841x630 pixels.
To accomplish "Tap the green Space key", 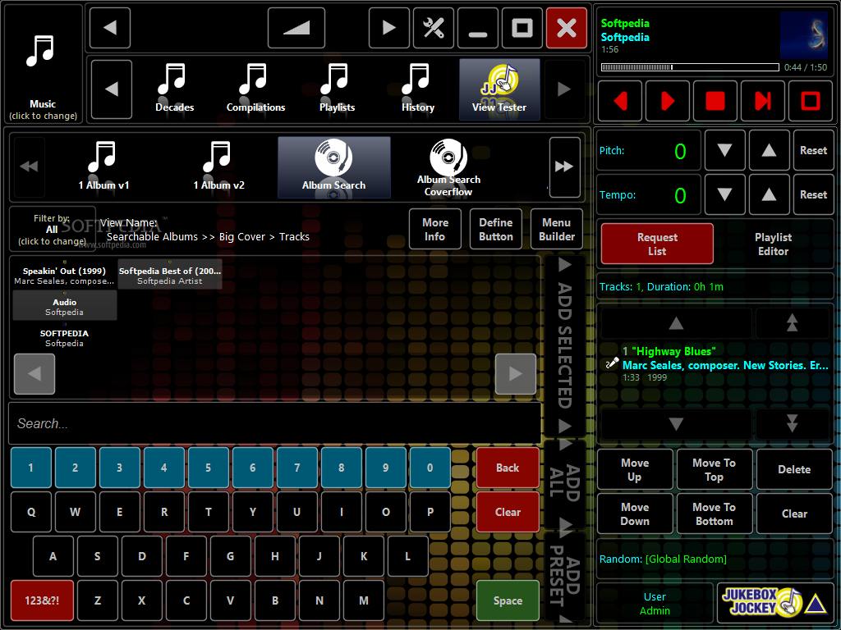I will [x=508, y=600].
